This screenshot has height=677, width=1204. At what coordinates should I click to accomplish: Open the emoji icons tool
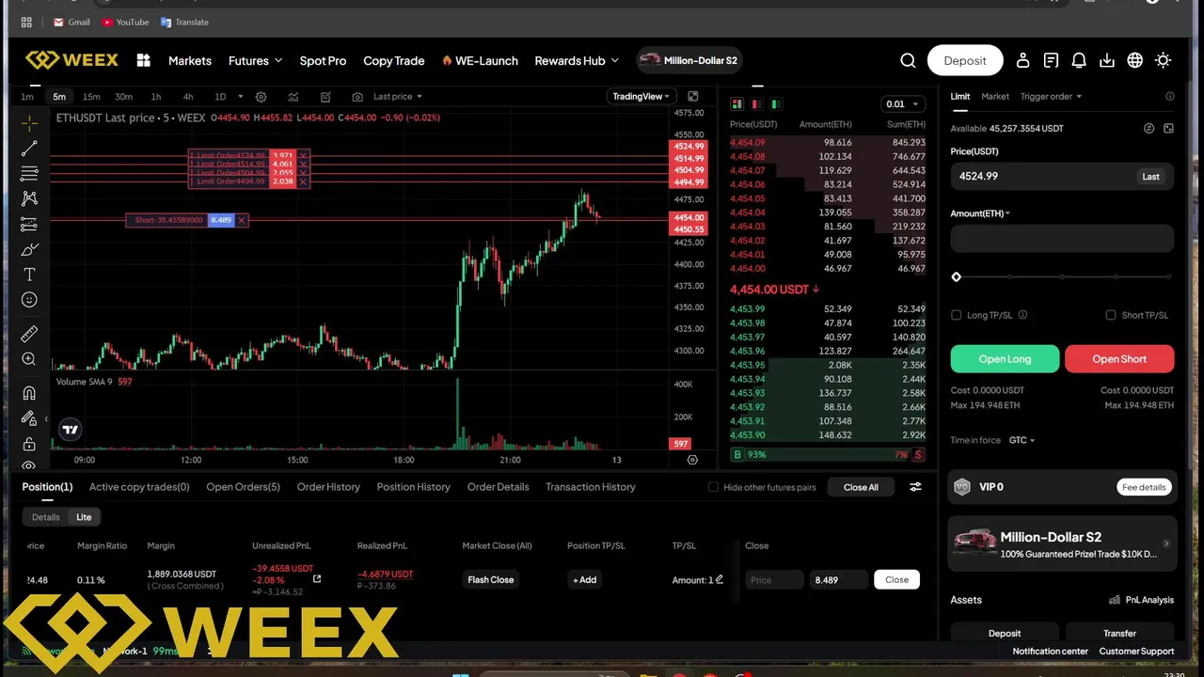coord(29,300)
